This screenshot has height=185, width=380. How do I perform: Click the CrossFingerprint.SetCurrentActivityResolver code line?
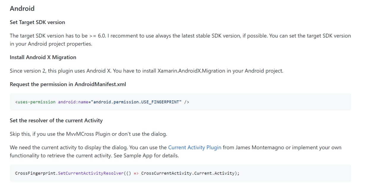click(x=127, y=173)
